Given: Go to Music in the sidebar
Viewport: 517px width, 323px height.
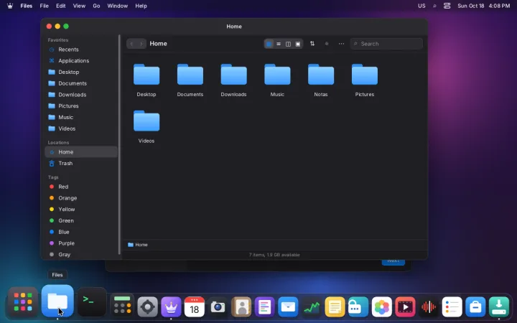Looking at the screenshot, I should pos(81,117).
